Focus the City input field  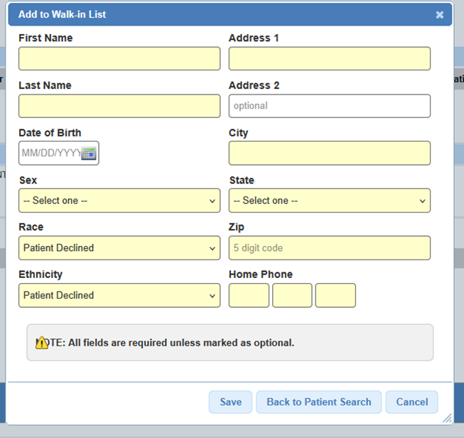pyautogui.click(x=329, y=153)
